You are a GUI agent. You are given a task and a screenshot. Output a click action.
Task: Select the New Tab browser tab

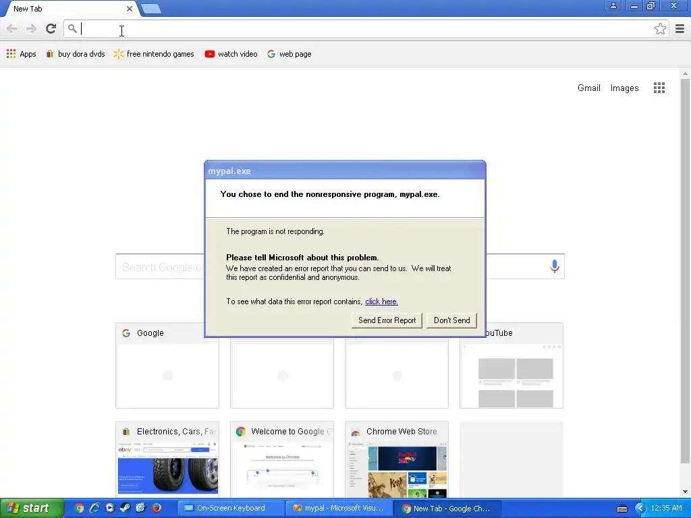tap(70, 8)
